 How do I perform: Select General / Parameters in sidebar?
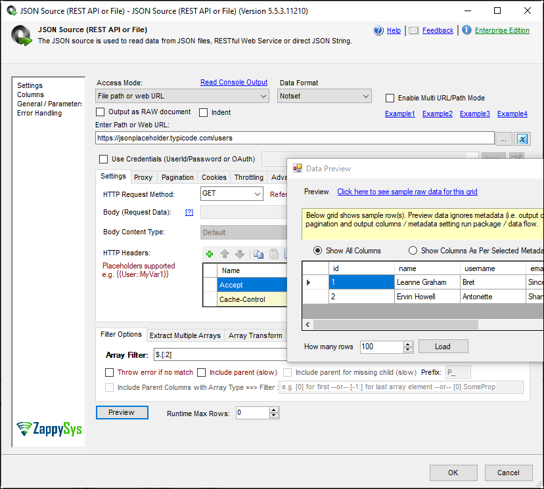(49, 104)
